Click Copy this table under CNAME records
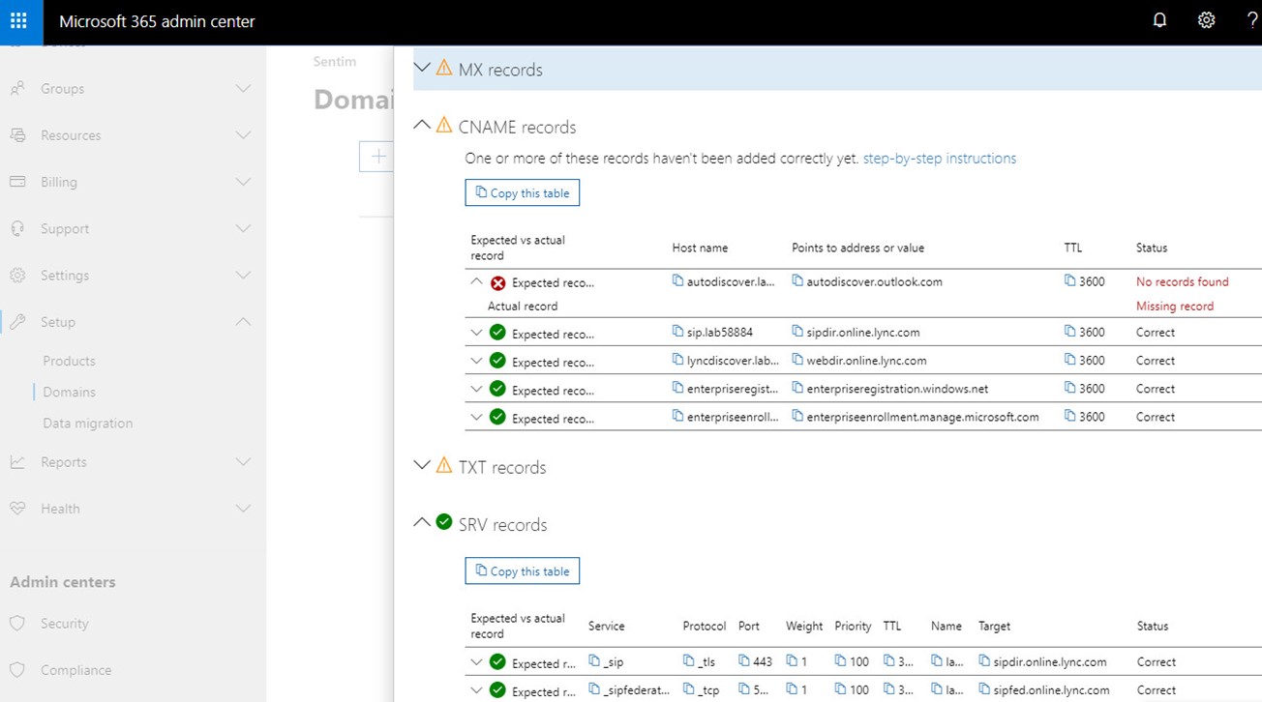The image size is (1262, 702). click(522, 192)
